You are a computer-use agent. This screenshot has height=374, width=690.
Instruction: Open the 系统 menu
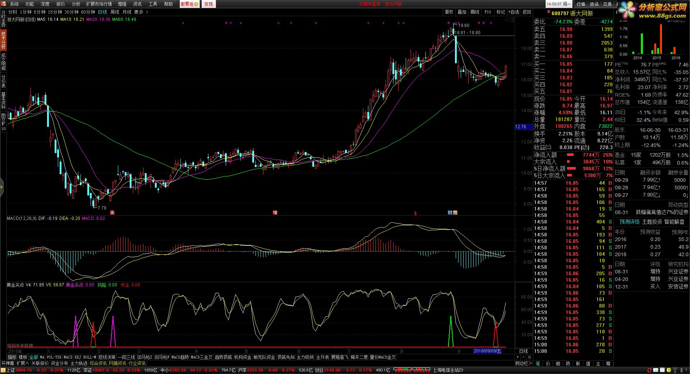click(14, 4)
